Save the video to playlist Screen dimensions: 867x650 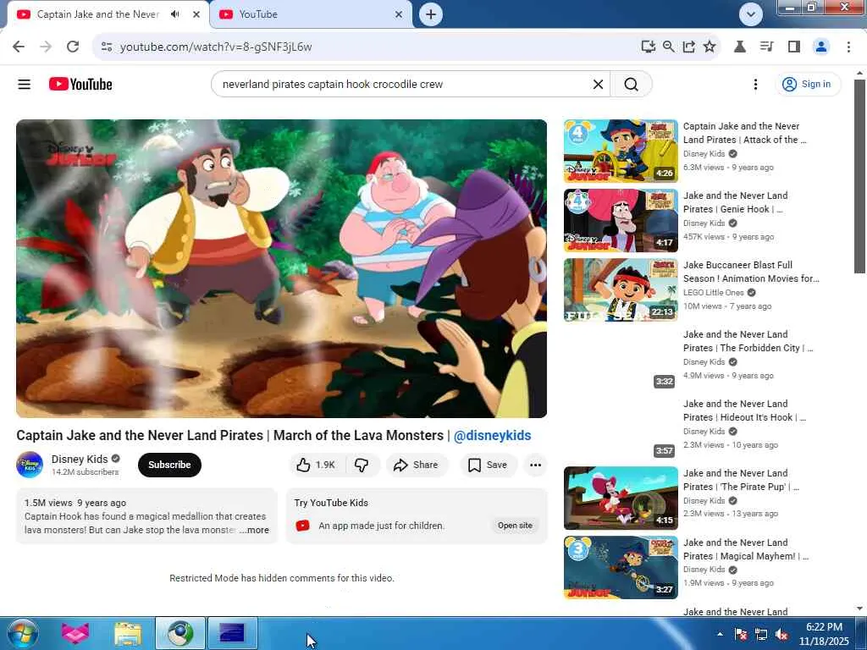[488, 465]
